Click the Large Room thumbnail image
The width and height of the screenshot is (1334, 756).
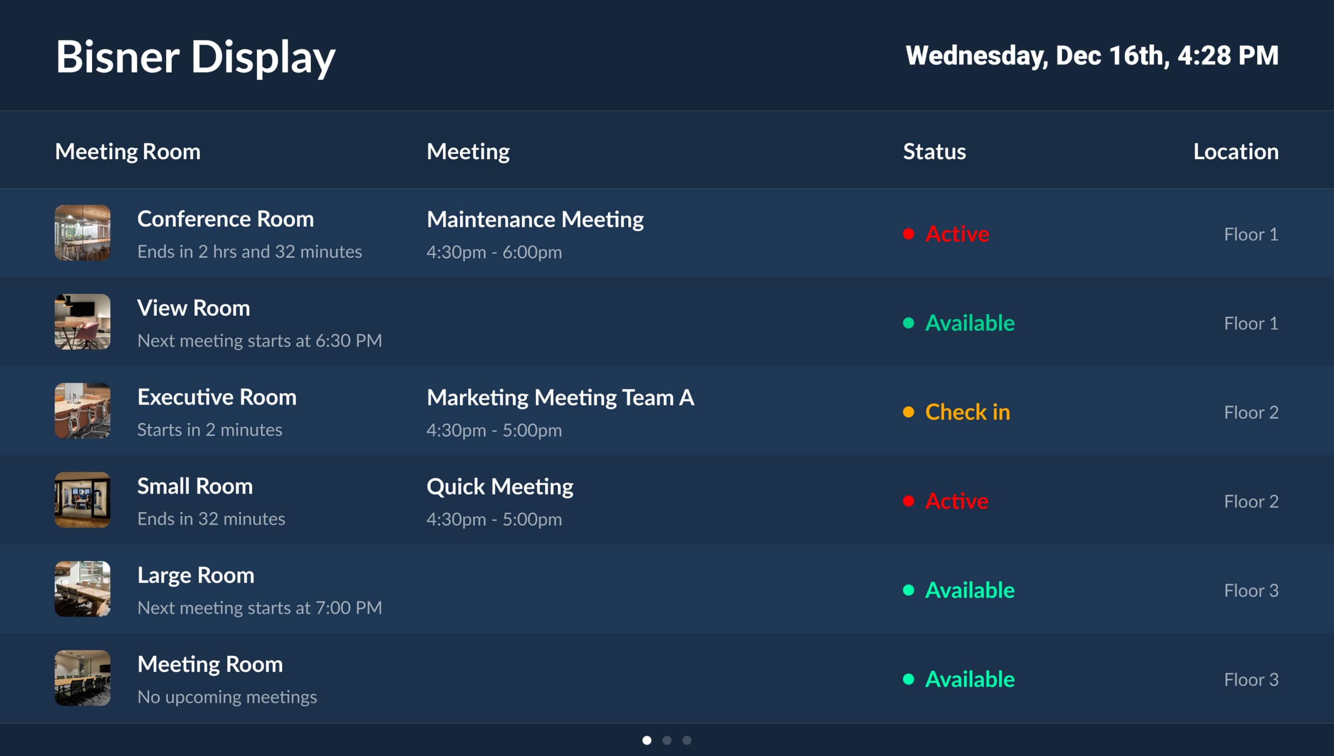[x=83, y=589]
